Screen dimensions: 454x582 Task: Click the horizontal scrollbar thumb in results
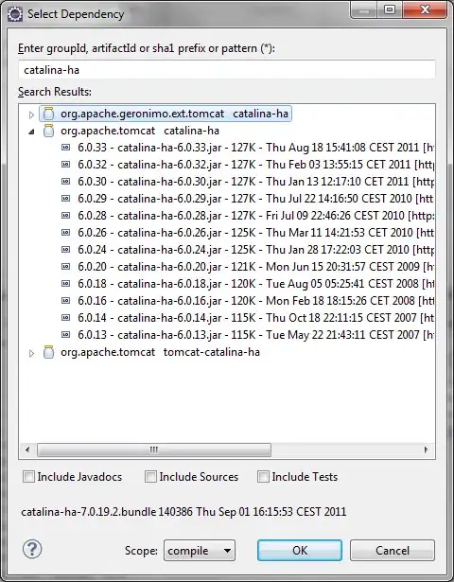click(x=154, y=450)
